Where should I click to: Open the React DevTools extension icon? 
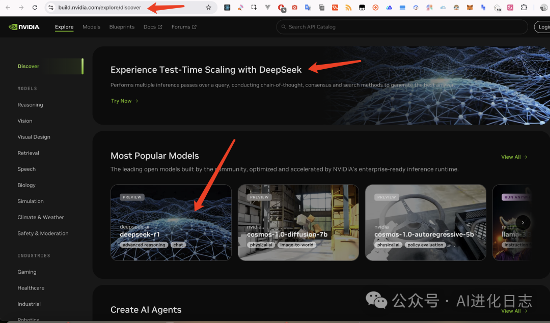point(227,7)
